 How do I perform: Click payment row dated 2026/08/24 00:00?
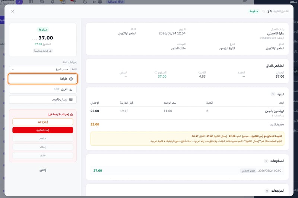tap(187, 171)
